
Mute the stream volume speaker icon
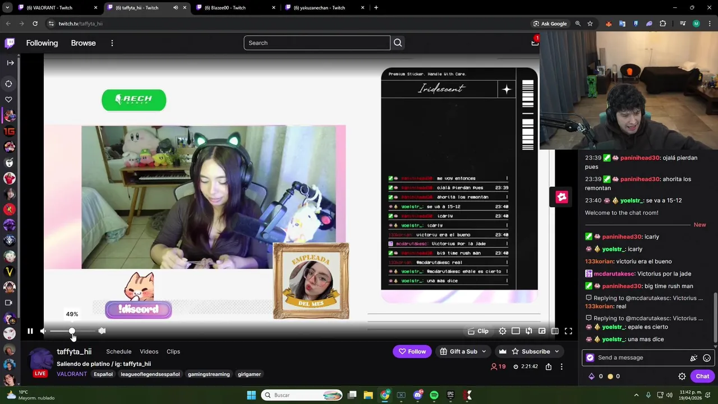click(43, 331)
